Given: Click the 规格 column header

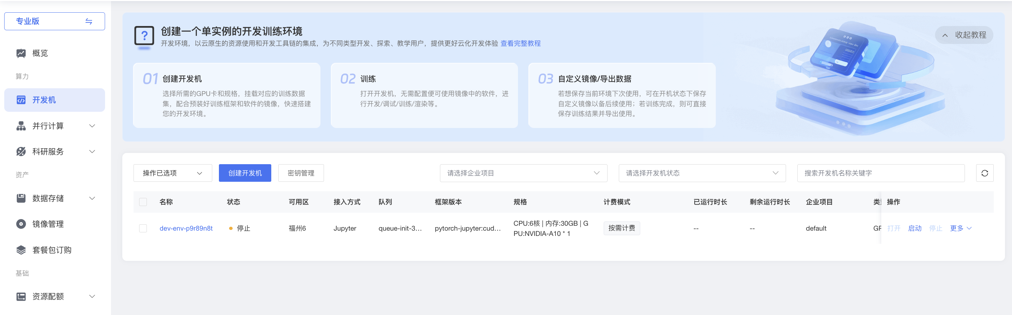Looking at the screenshot, I should (520, 202).
